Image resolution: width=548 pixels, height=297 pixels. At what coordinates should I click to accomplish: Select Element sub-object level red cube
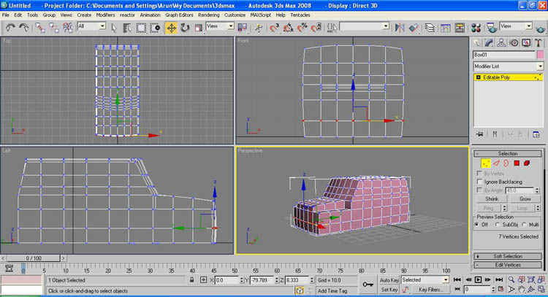tap(527, 163)
